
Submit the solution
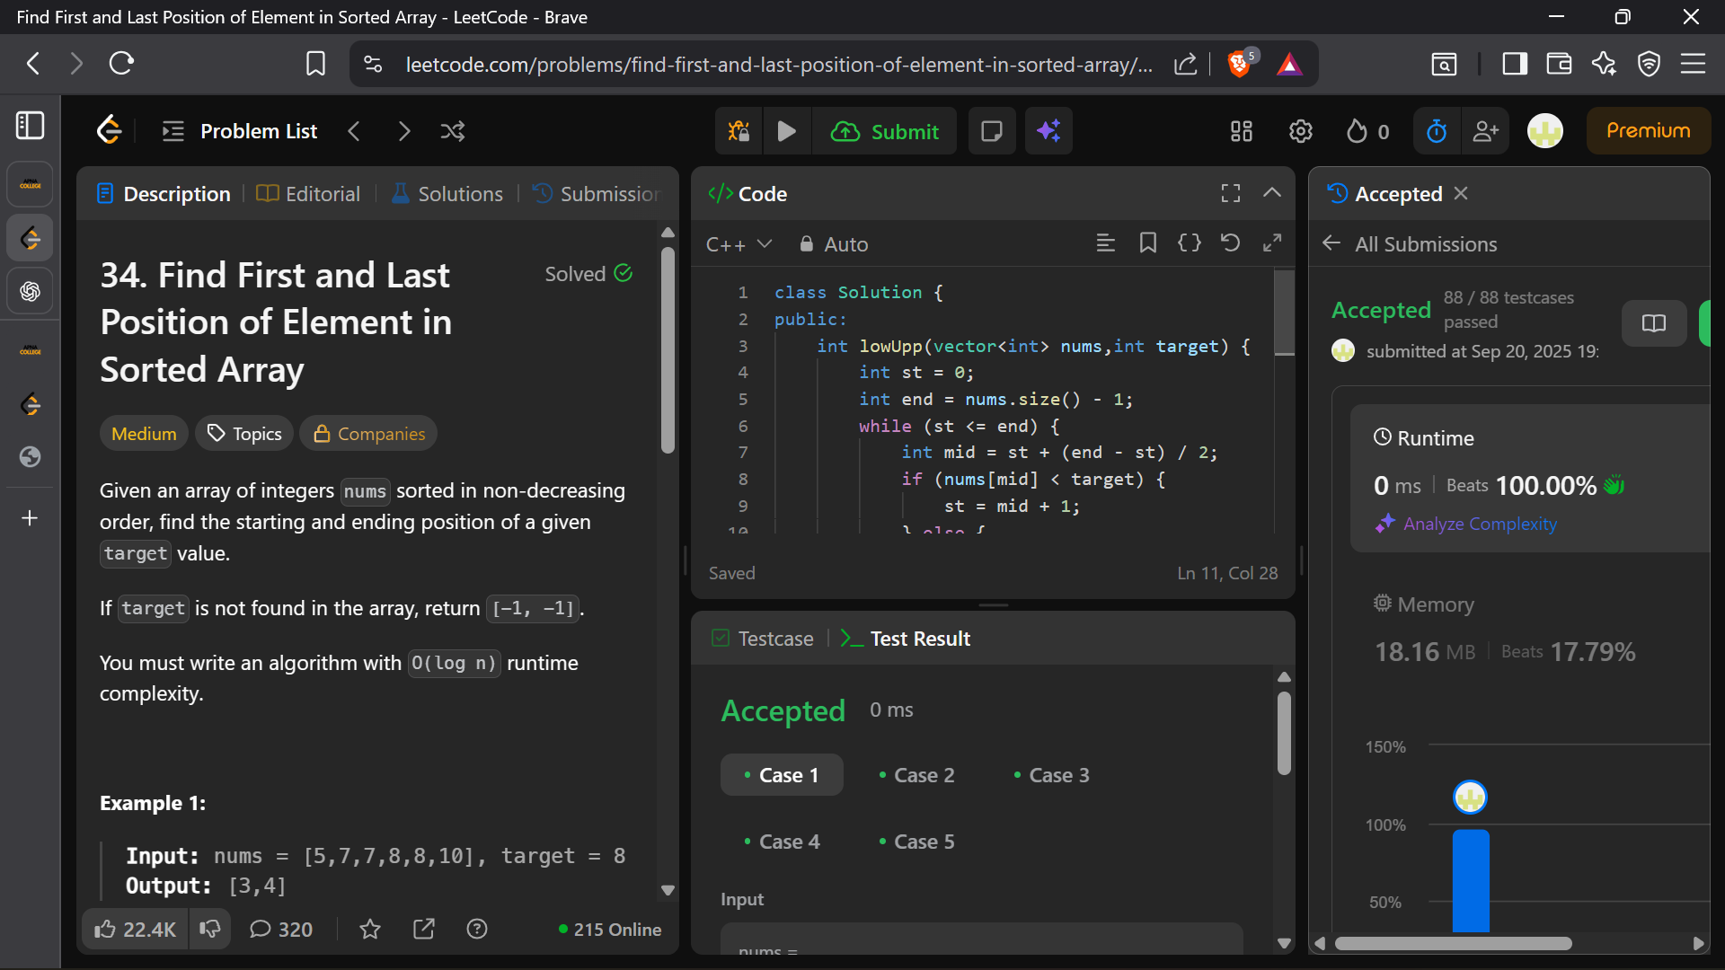[x=885, y=131]
